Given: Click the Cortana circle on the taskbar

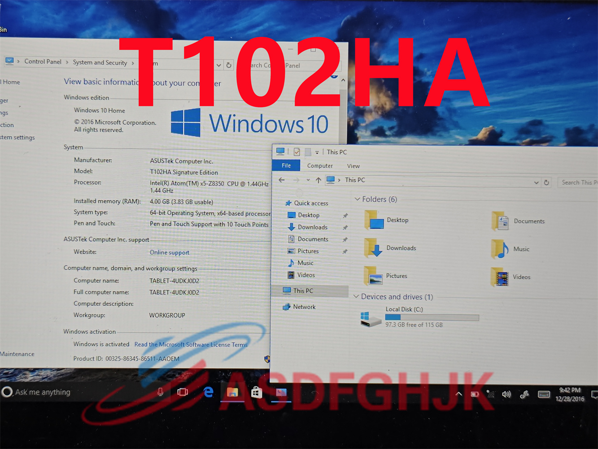Looking at the screenshot, I should 7,392.
